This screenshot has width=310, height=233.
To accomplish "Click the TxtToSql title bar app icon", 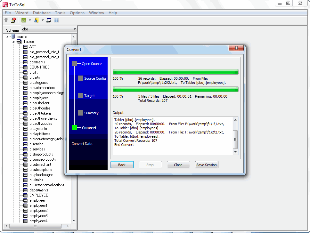I will pyautogui.click(x=5, y=4).
